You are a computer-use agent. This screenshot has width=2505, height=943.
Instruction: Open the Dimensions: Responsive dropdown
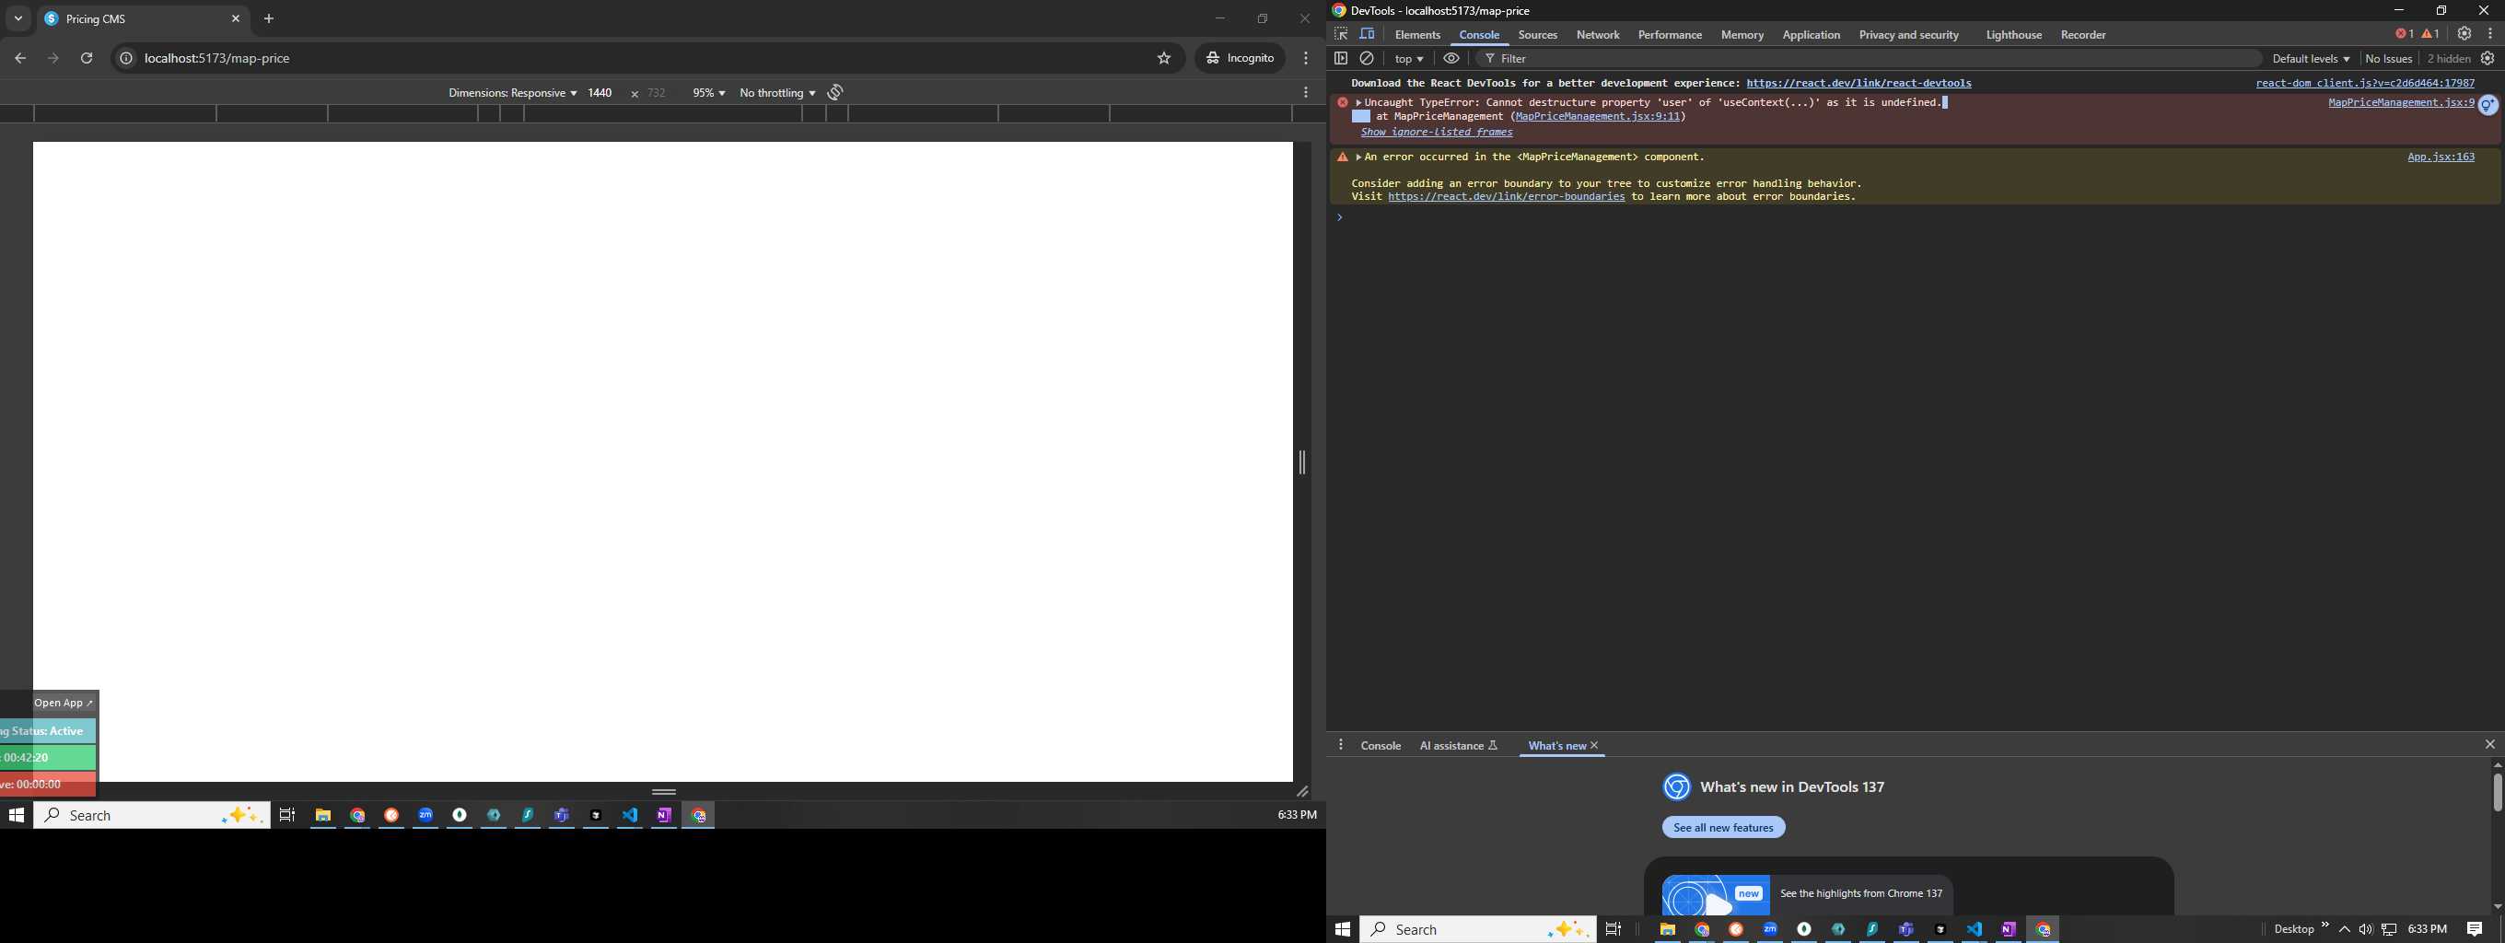pos(512,93)
